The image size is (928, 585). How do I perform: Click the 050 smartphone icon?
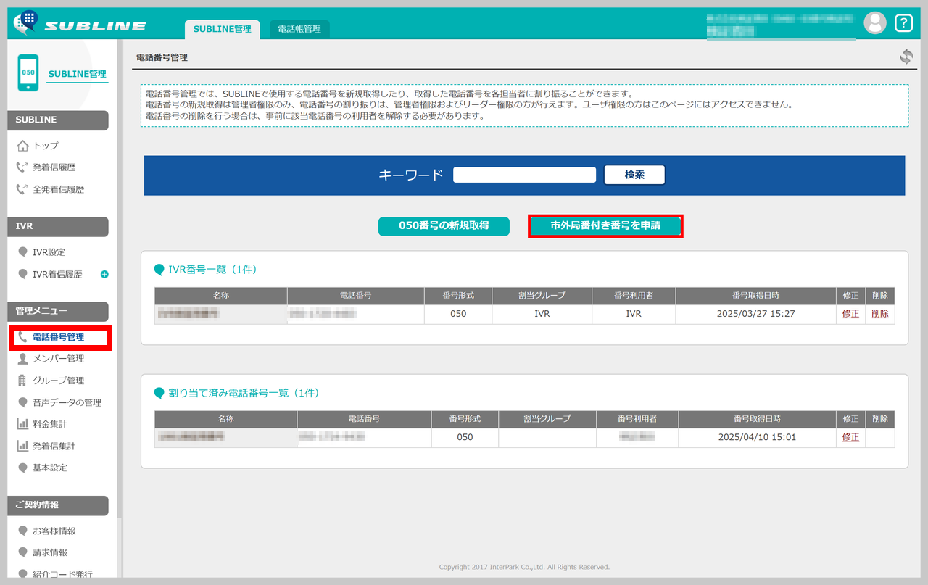pyautogui.click(x=28, y=72)
